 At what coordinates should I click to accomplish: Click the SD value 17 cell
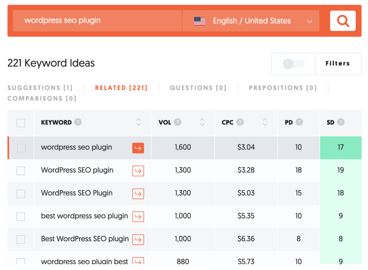click(341, 148)
